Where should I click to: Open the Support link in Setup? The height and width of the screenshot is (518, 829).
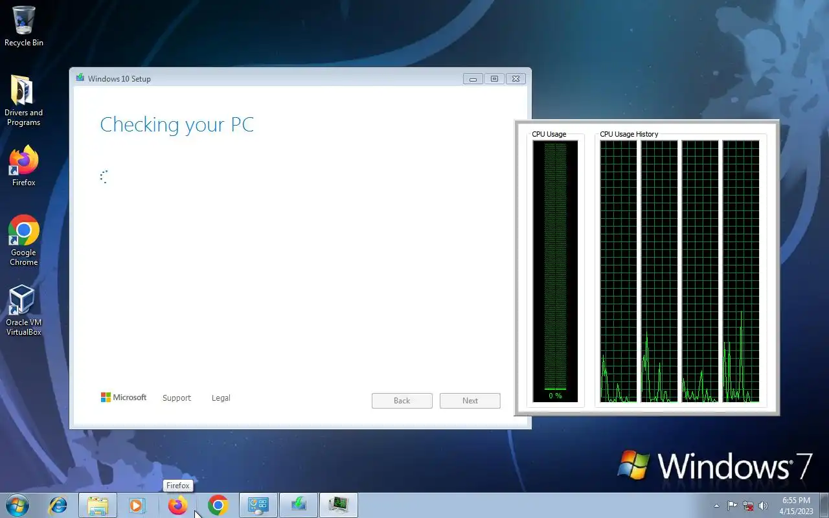pos(177,398)
